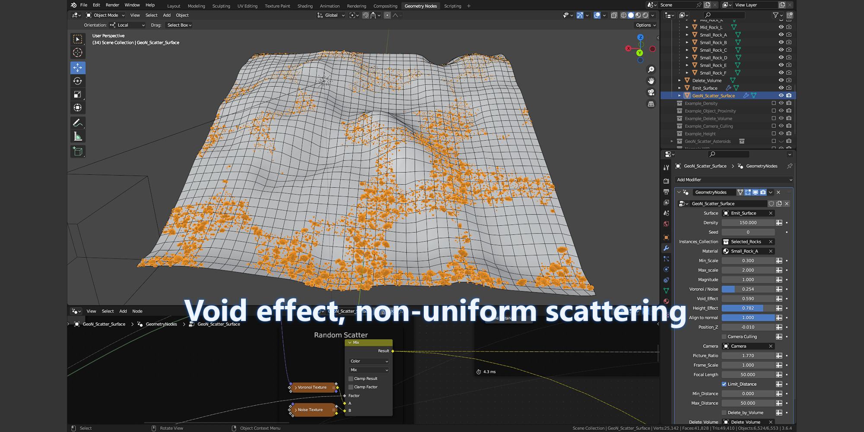Activate the Scale tool

[x=78, y=95]
